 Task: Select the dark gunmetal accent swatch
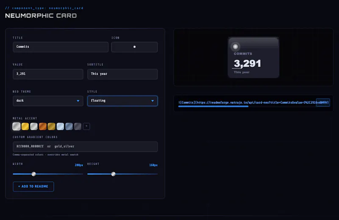(x=78, y=127)
